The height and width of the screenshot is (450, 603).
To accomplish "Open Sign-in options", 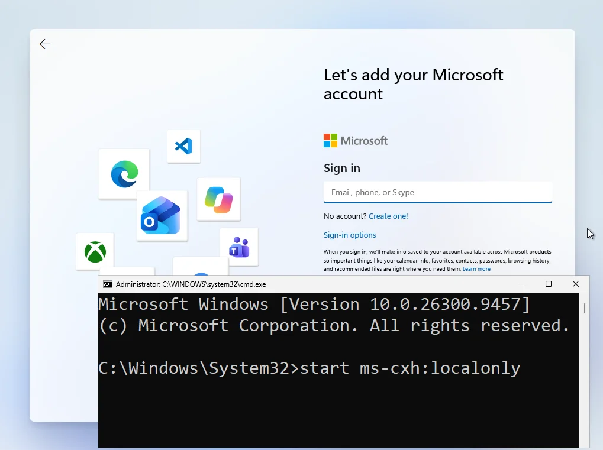I will point(350,235).
